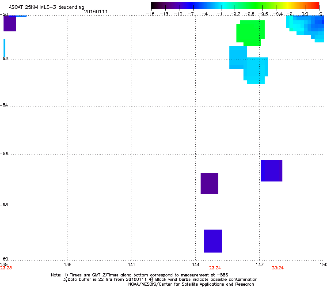Click the -1 color bar label
This screenshot has height=287, width=327.
(219, 14)
